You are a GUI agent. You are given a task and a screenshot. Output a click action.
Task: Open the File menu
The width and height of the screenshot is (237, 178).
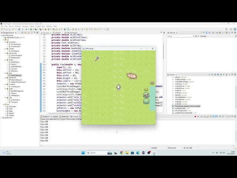(2, 26)
